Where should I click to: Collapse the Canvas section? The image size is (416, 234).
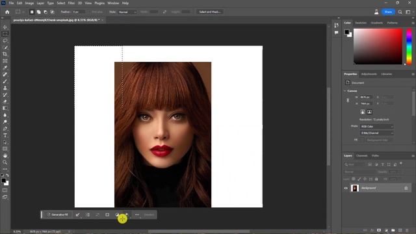pyautogui.click(x=345, y=91)
